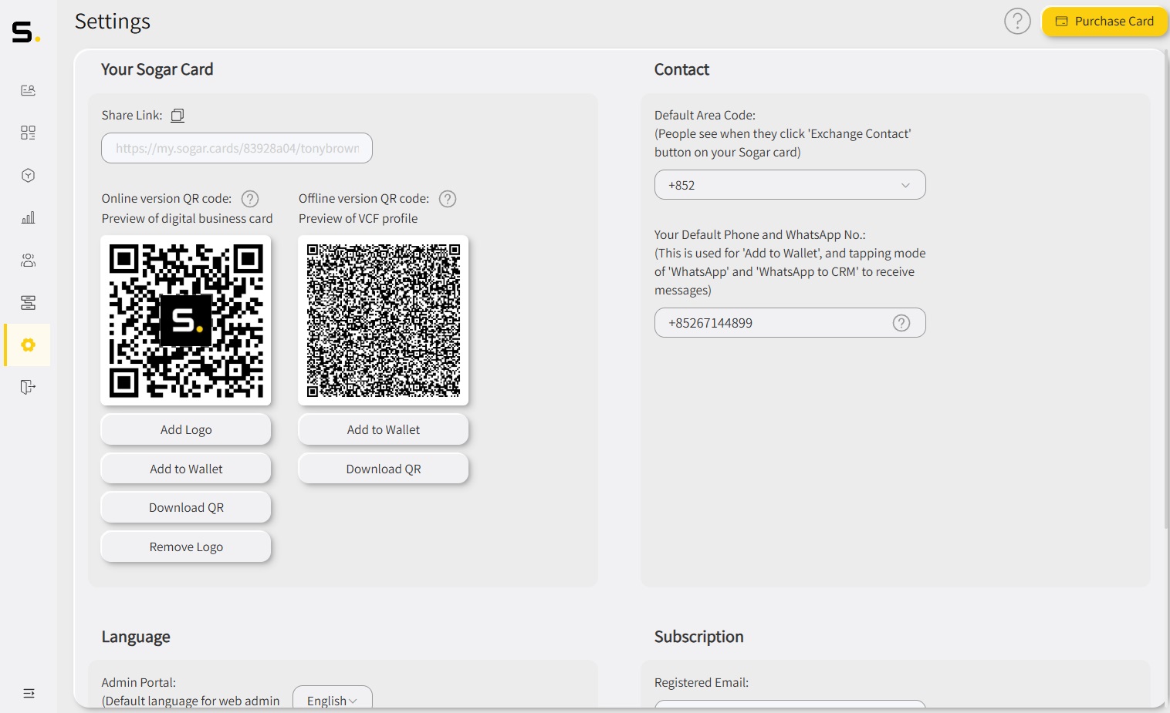Image resolution: width=1170 pixels, height=713 pixels.
Task: Click the Default Area Code label
Action: tap(705, 115)
